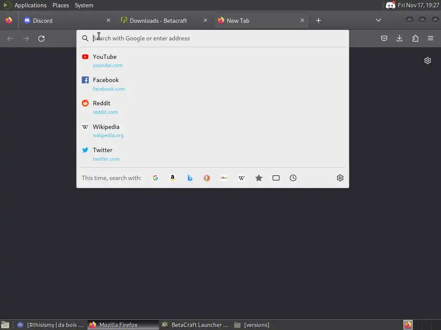The height and width of the screenshot is (330, 441).
Task: Switch to Mozilla Firefox taskbar entry
Action: [123, 325]
